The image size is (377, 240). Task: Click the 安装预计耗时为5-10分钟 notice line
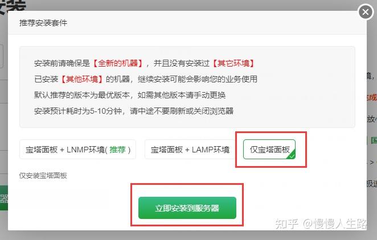tap(134, 111)
